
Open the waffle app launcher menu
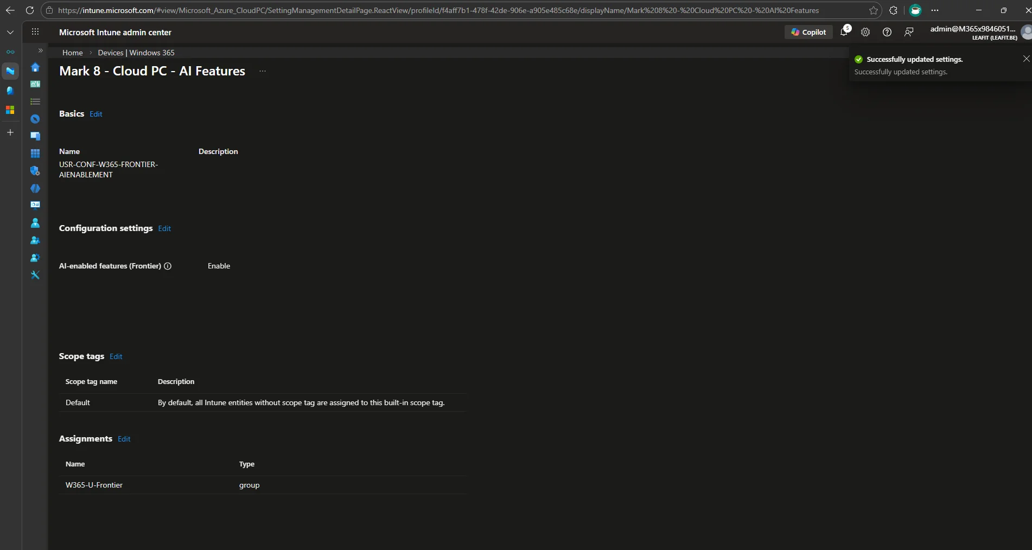click(x=35, y=31)
